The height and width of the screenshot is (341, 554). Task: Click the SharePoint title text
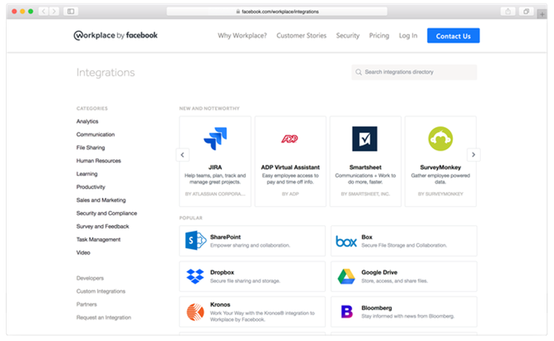coord(225,237)
